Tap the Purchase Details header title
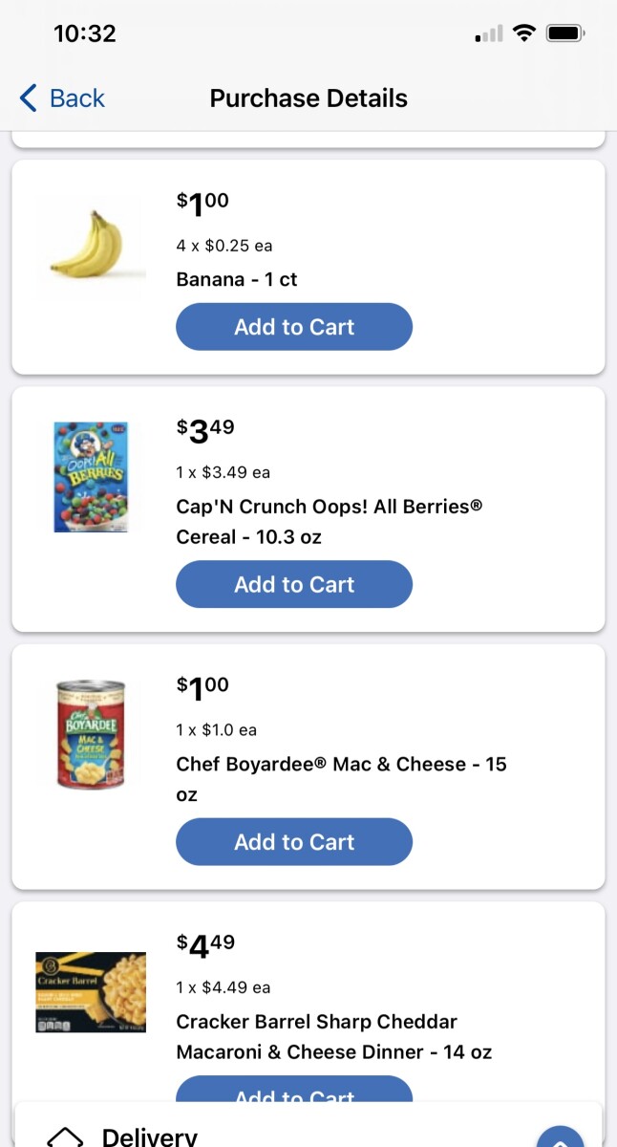Viewport: 617px width, 1147px height. pos(308,97)
